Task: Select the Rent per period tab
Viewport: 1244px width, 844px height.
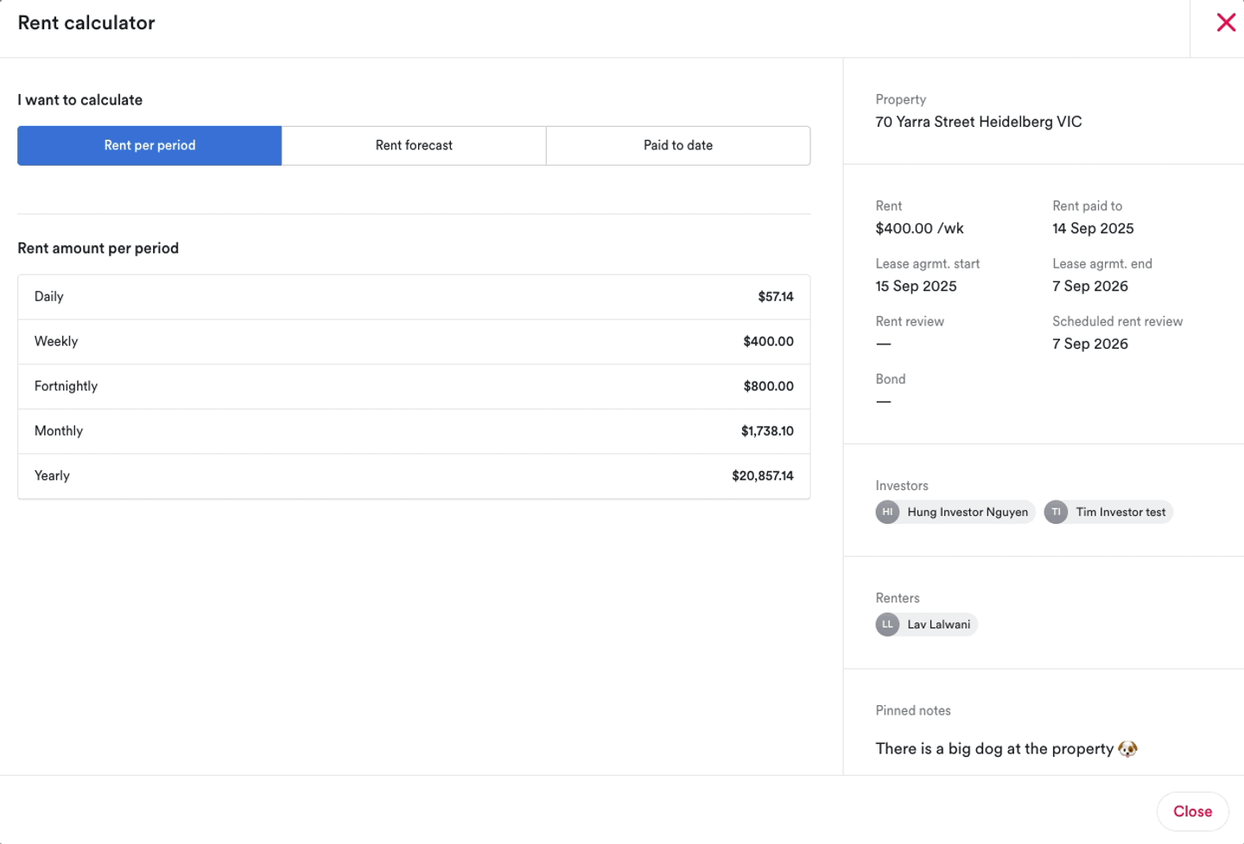Action: pyautogui.click(x=149, y=145)
